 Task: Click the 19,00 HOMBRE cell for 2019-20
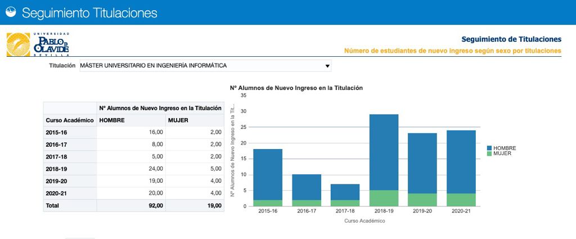pyautogui.click(x=131, y=181)
